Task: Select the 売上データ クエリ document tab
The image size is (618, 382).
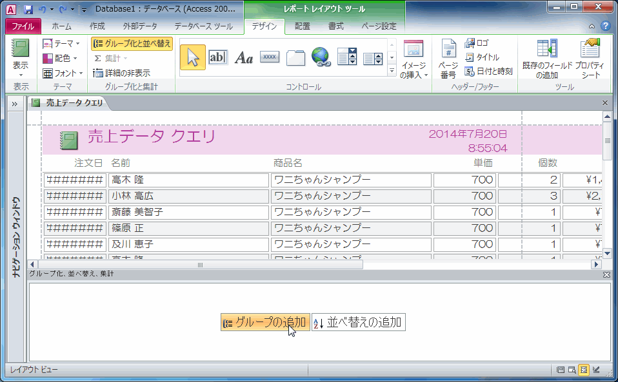Action: tap(68, 103)
